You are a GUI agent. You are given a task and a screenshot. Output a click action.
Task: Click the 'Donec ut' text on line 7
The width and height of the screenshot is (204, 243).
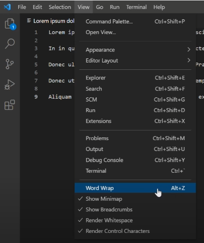pos(61,80)
